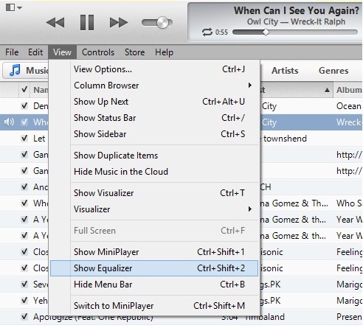This screenshot has width=363, height=328.
Task: Open the Edit menu
Action: click(35, 52)
